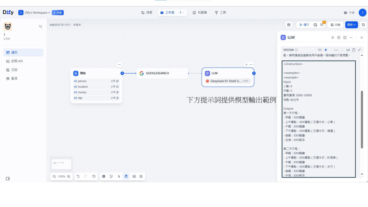The width and height of the screenshot is (368, 207).
Task: Open the LLM panel more options menu
Action: tap(351, 37)
